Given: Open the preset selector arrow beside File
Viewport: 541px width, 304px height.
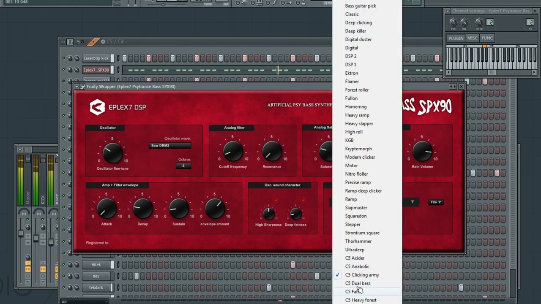Looking at the screenshot, I should 413,202.
